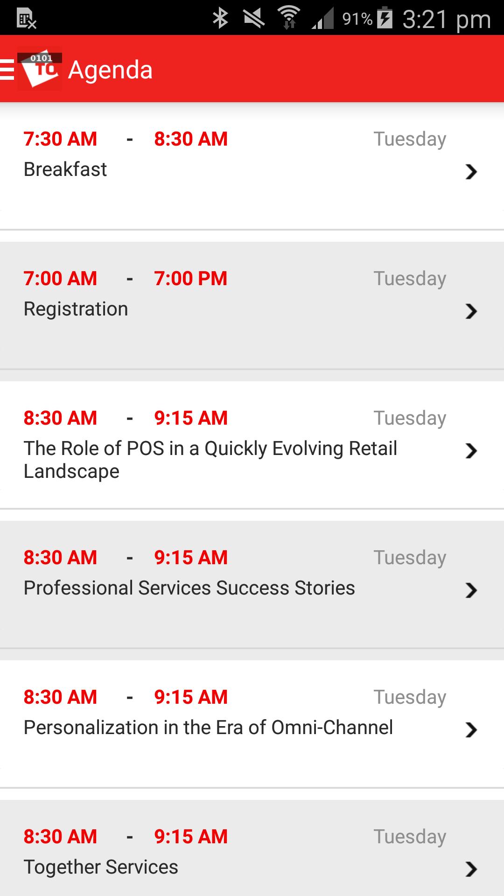Tap the 3:21 pm clock

tap(447, 20)
